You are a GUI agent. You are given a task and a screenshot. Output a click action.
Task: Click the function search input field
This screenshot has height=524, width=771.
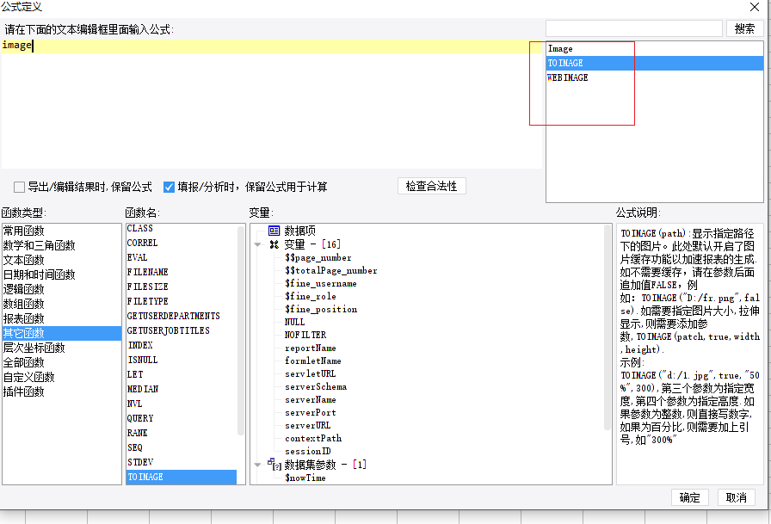tap(634, 28)
